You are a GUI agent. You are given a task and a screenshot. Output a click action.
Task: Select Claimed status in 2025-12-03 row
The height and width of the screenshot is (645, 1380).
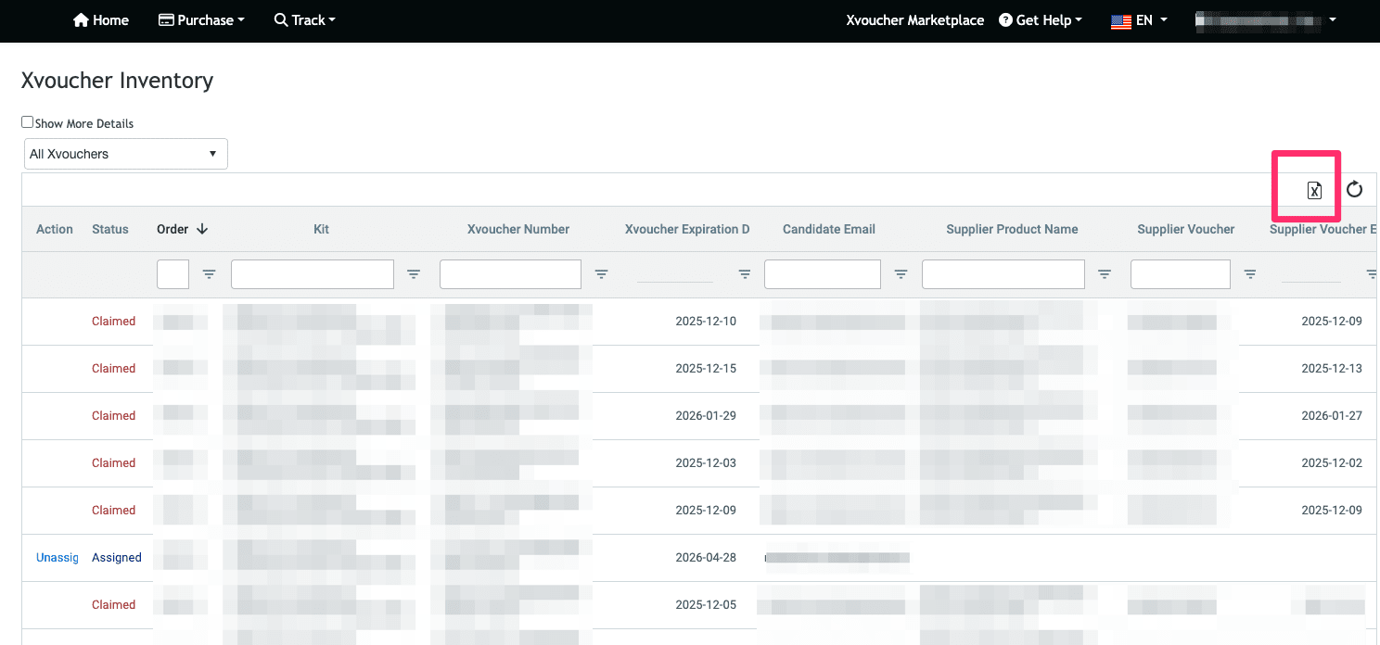pyautogui.click(x=113, y=462)
